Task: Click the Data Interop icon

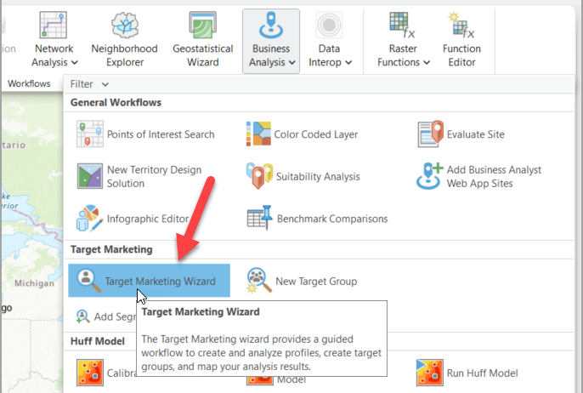Action: 329,25
